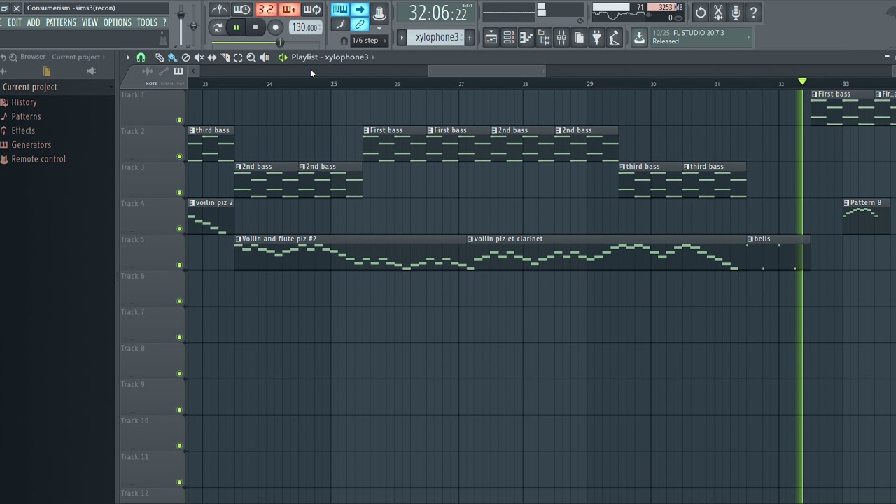896x504 pixels.
Task: Open the ADD menu
Action: pos(34,22)
